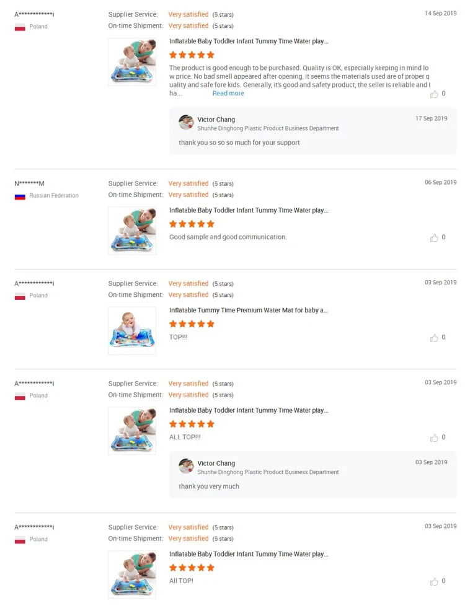The width and height of the screenshot is (465, 611).
Task: Click Victor Chang's avatar in the 03 Sep reply
Action: (x=186, y=466)
